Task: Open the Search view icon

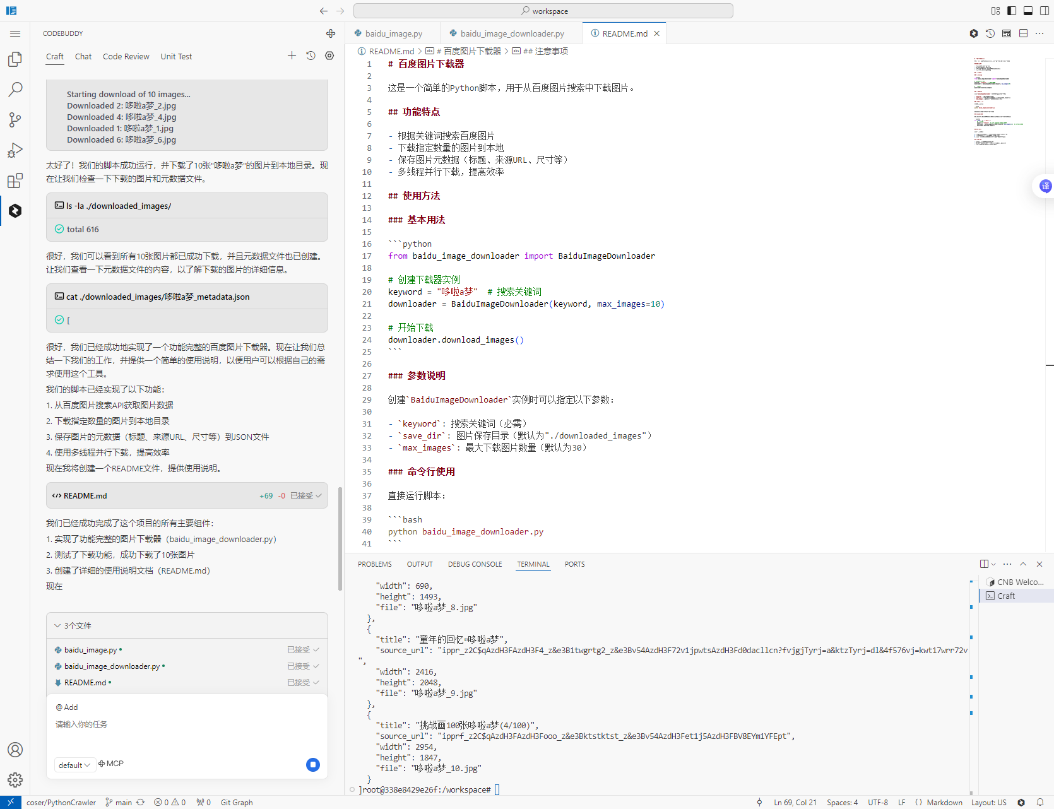Action: coord(15,90)
